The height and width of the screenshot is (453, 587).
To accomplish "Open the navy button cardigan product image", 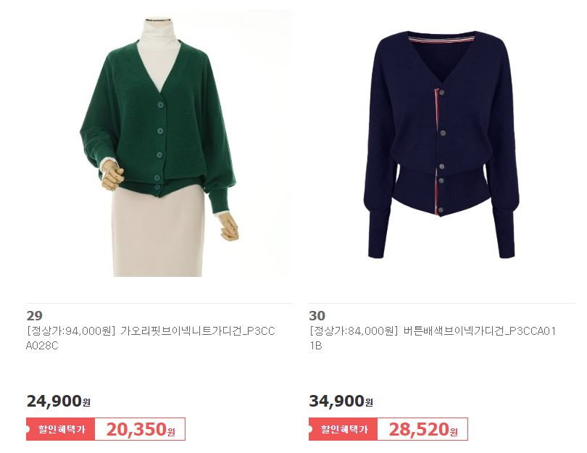I will point(441,144).
